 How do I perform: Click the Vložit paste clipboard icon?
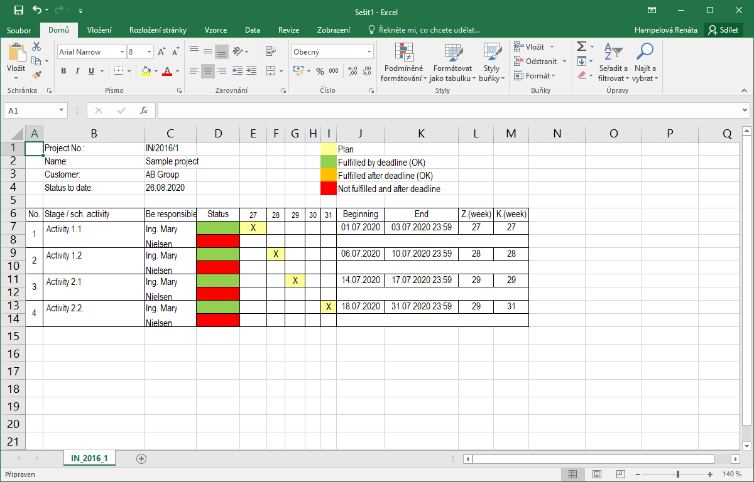coord(16,53)
